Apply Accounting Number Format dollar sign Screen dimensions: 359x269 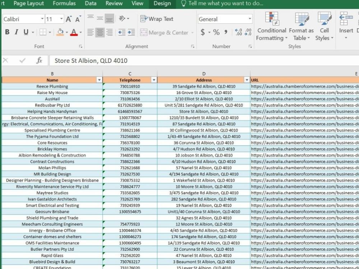click(202, 32)
